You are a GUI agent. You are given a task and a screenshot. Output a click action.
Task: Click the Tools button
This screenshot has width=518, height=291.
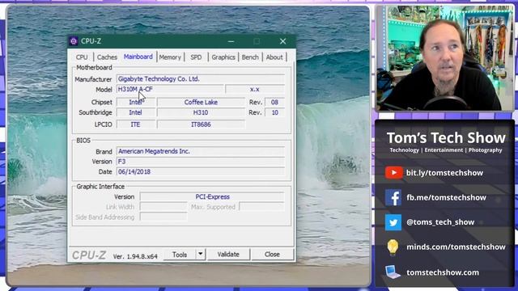point(180,255)
